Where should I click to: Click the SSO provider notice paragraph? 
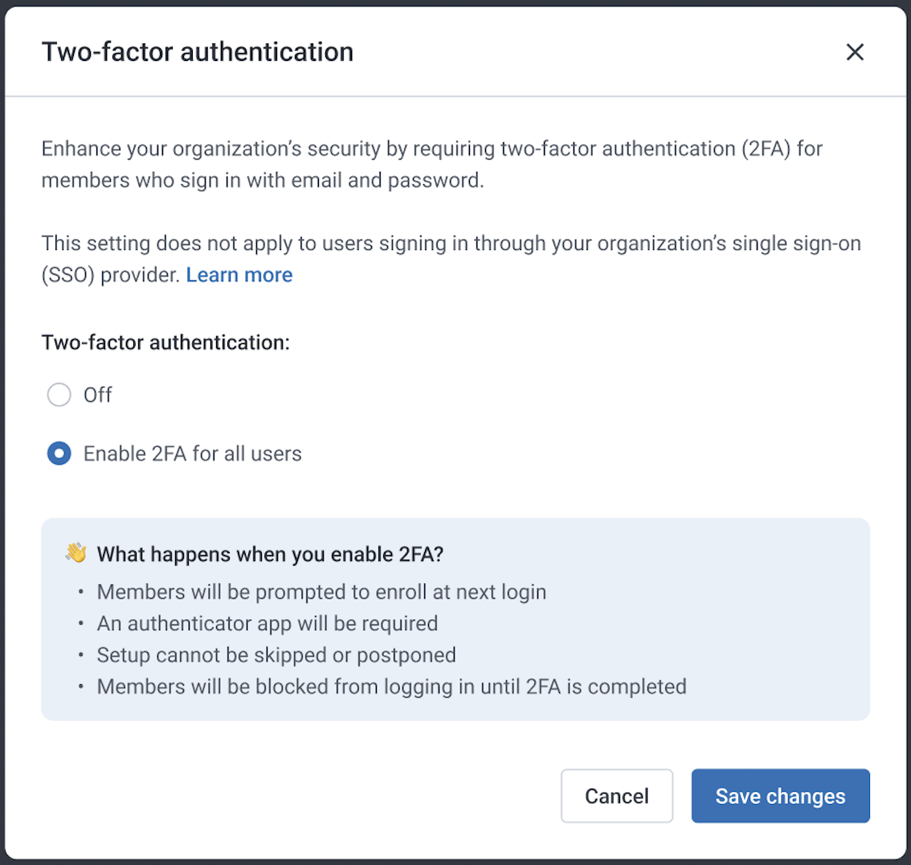pos(451,260)
